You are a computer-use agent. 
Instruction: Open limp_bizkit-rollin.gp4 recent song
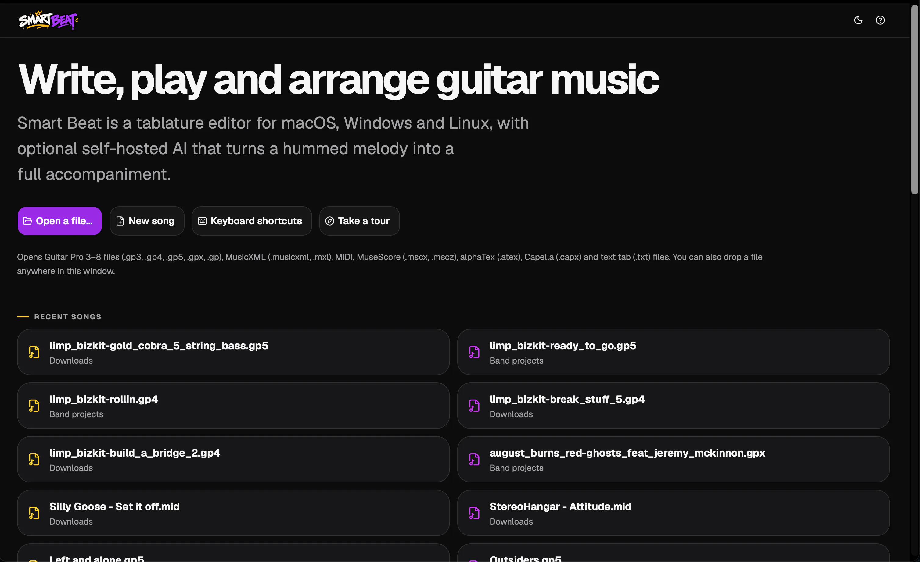(233, 406)
